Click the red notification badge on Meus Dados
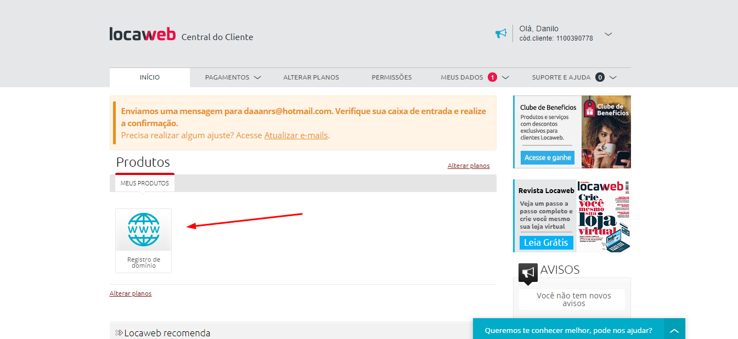The width and height of the screenshot is (738, 339). [x=492, y=77]
